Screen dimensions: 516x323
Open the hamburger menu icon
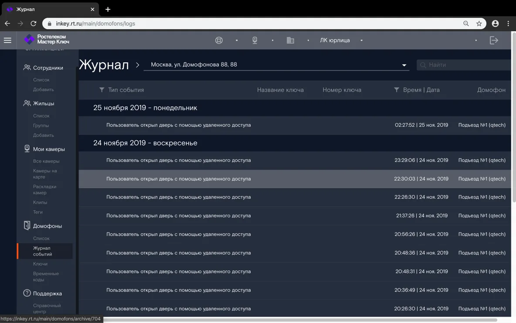[x=7, y=40]
